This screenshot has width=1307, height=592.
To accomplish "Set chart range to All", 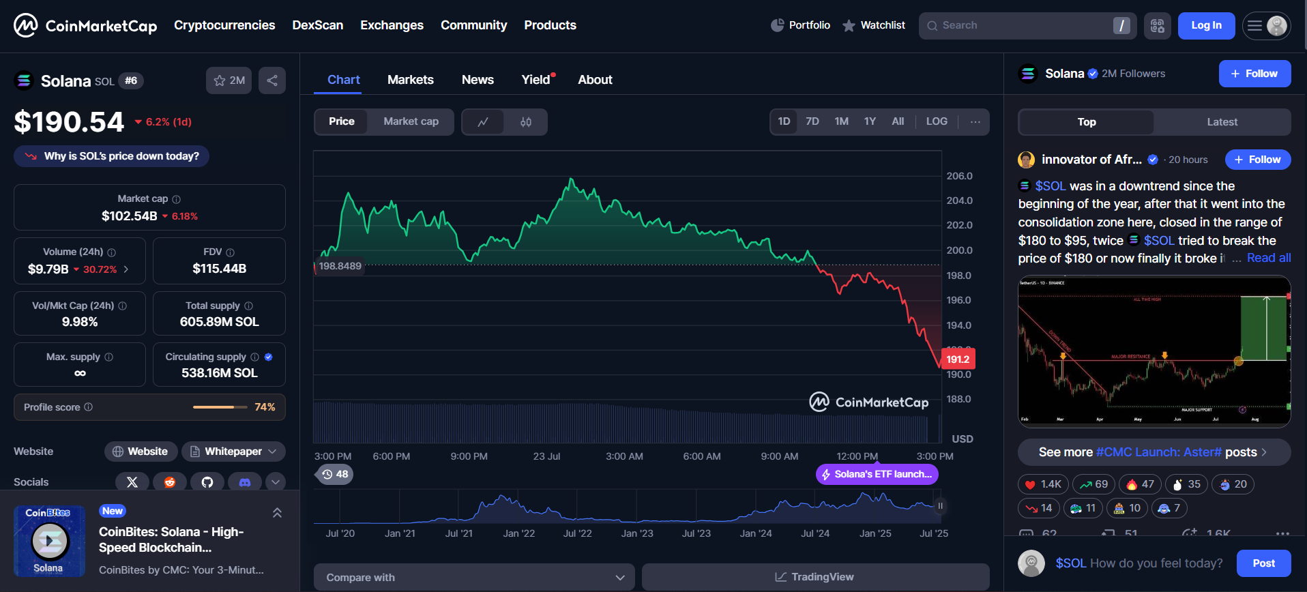I will click(898, 121).
